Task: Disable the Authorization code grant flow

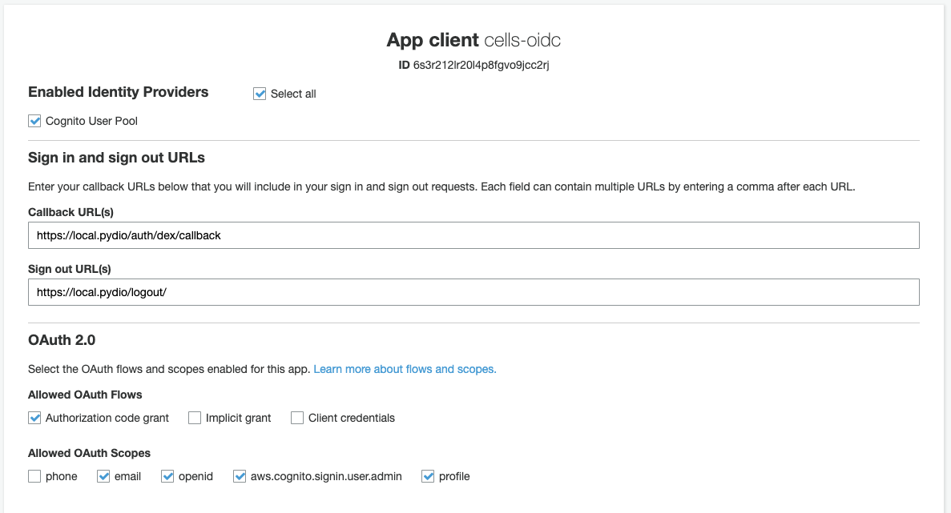Action: tap(34, 418)
